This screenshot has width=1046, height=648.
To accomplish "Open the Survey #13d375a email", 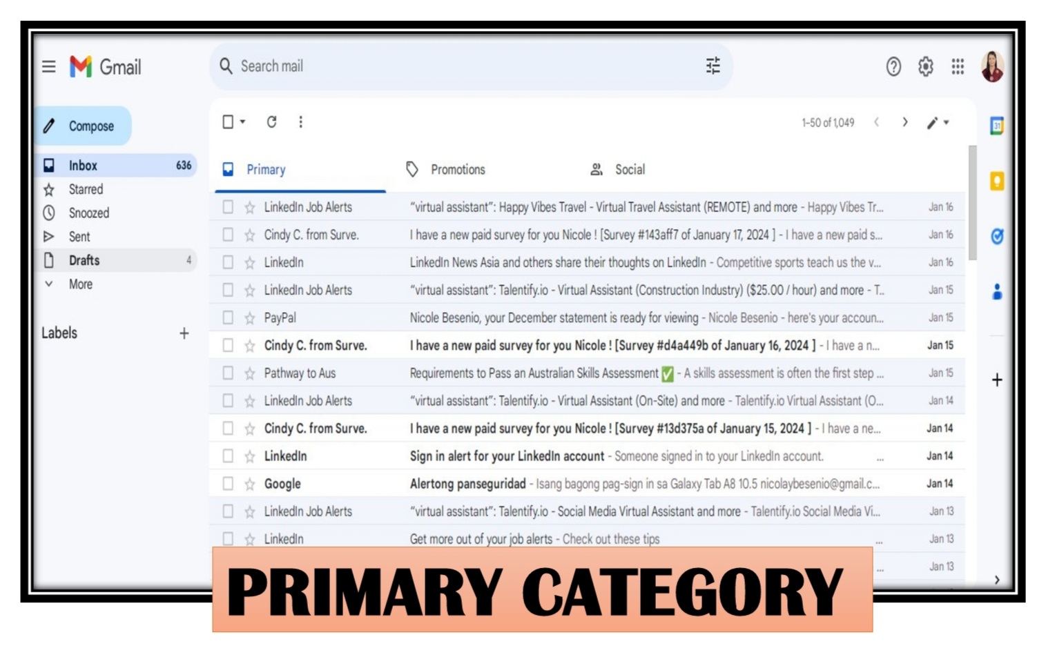I will point(587,429).
